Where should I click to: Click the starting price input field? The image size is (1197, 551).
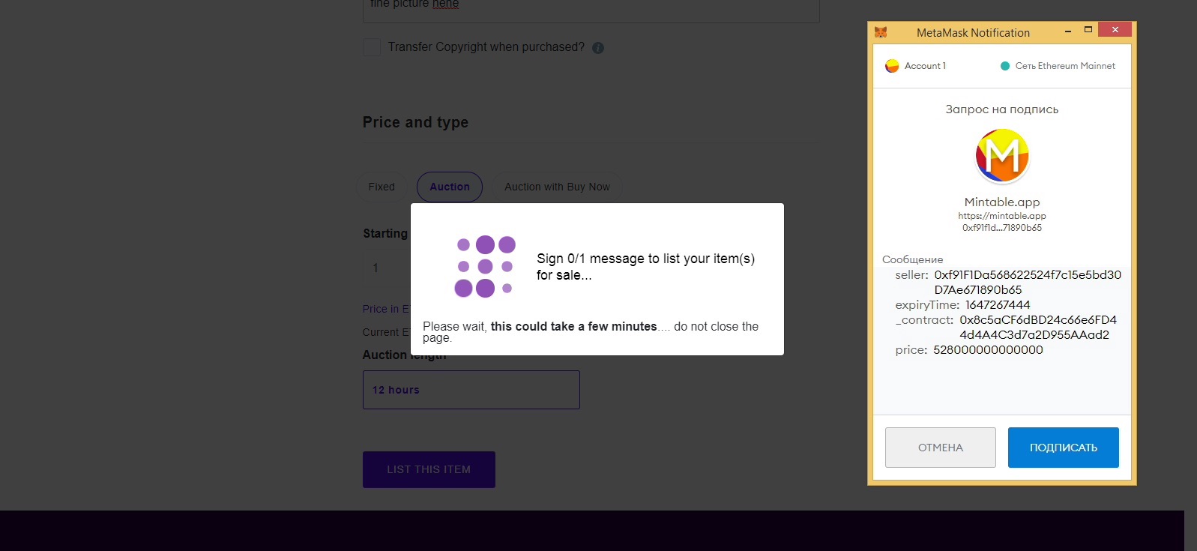(x=386, y=268)
